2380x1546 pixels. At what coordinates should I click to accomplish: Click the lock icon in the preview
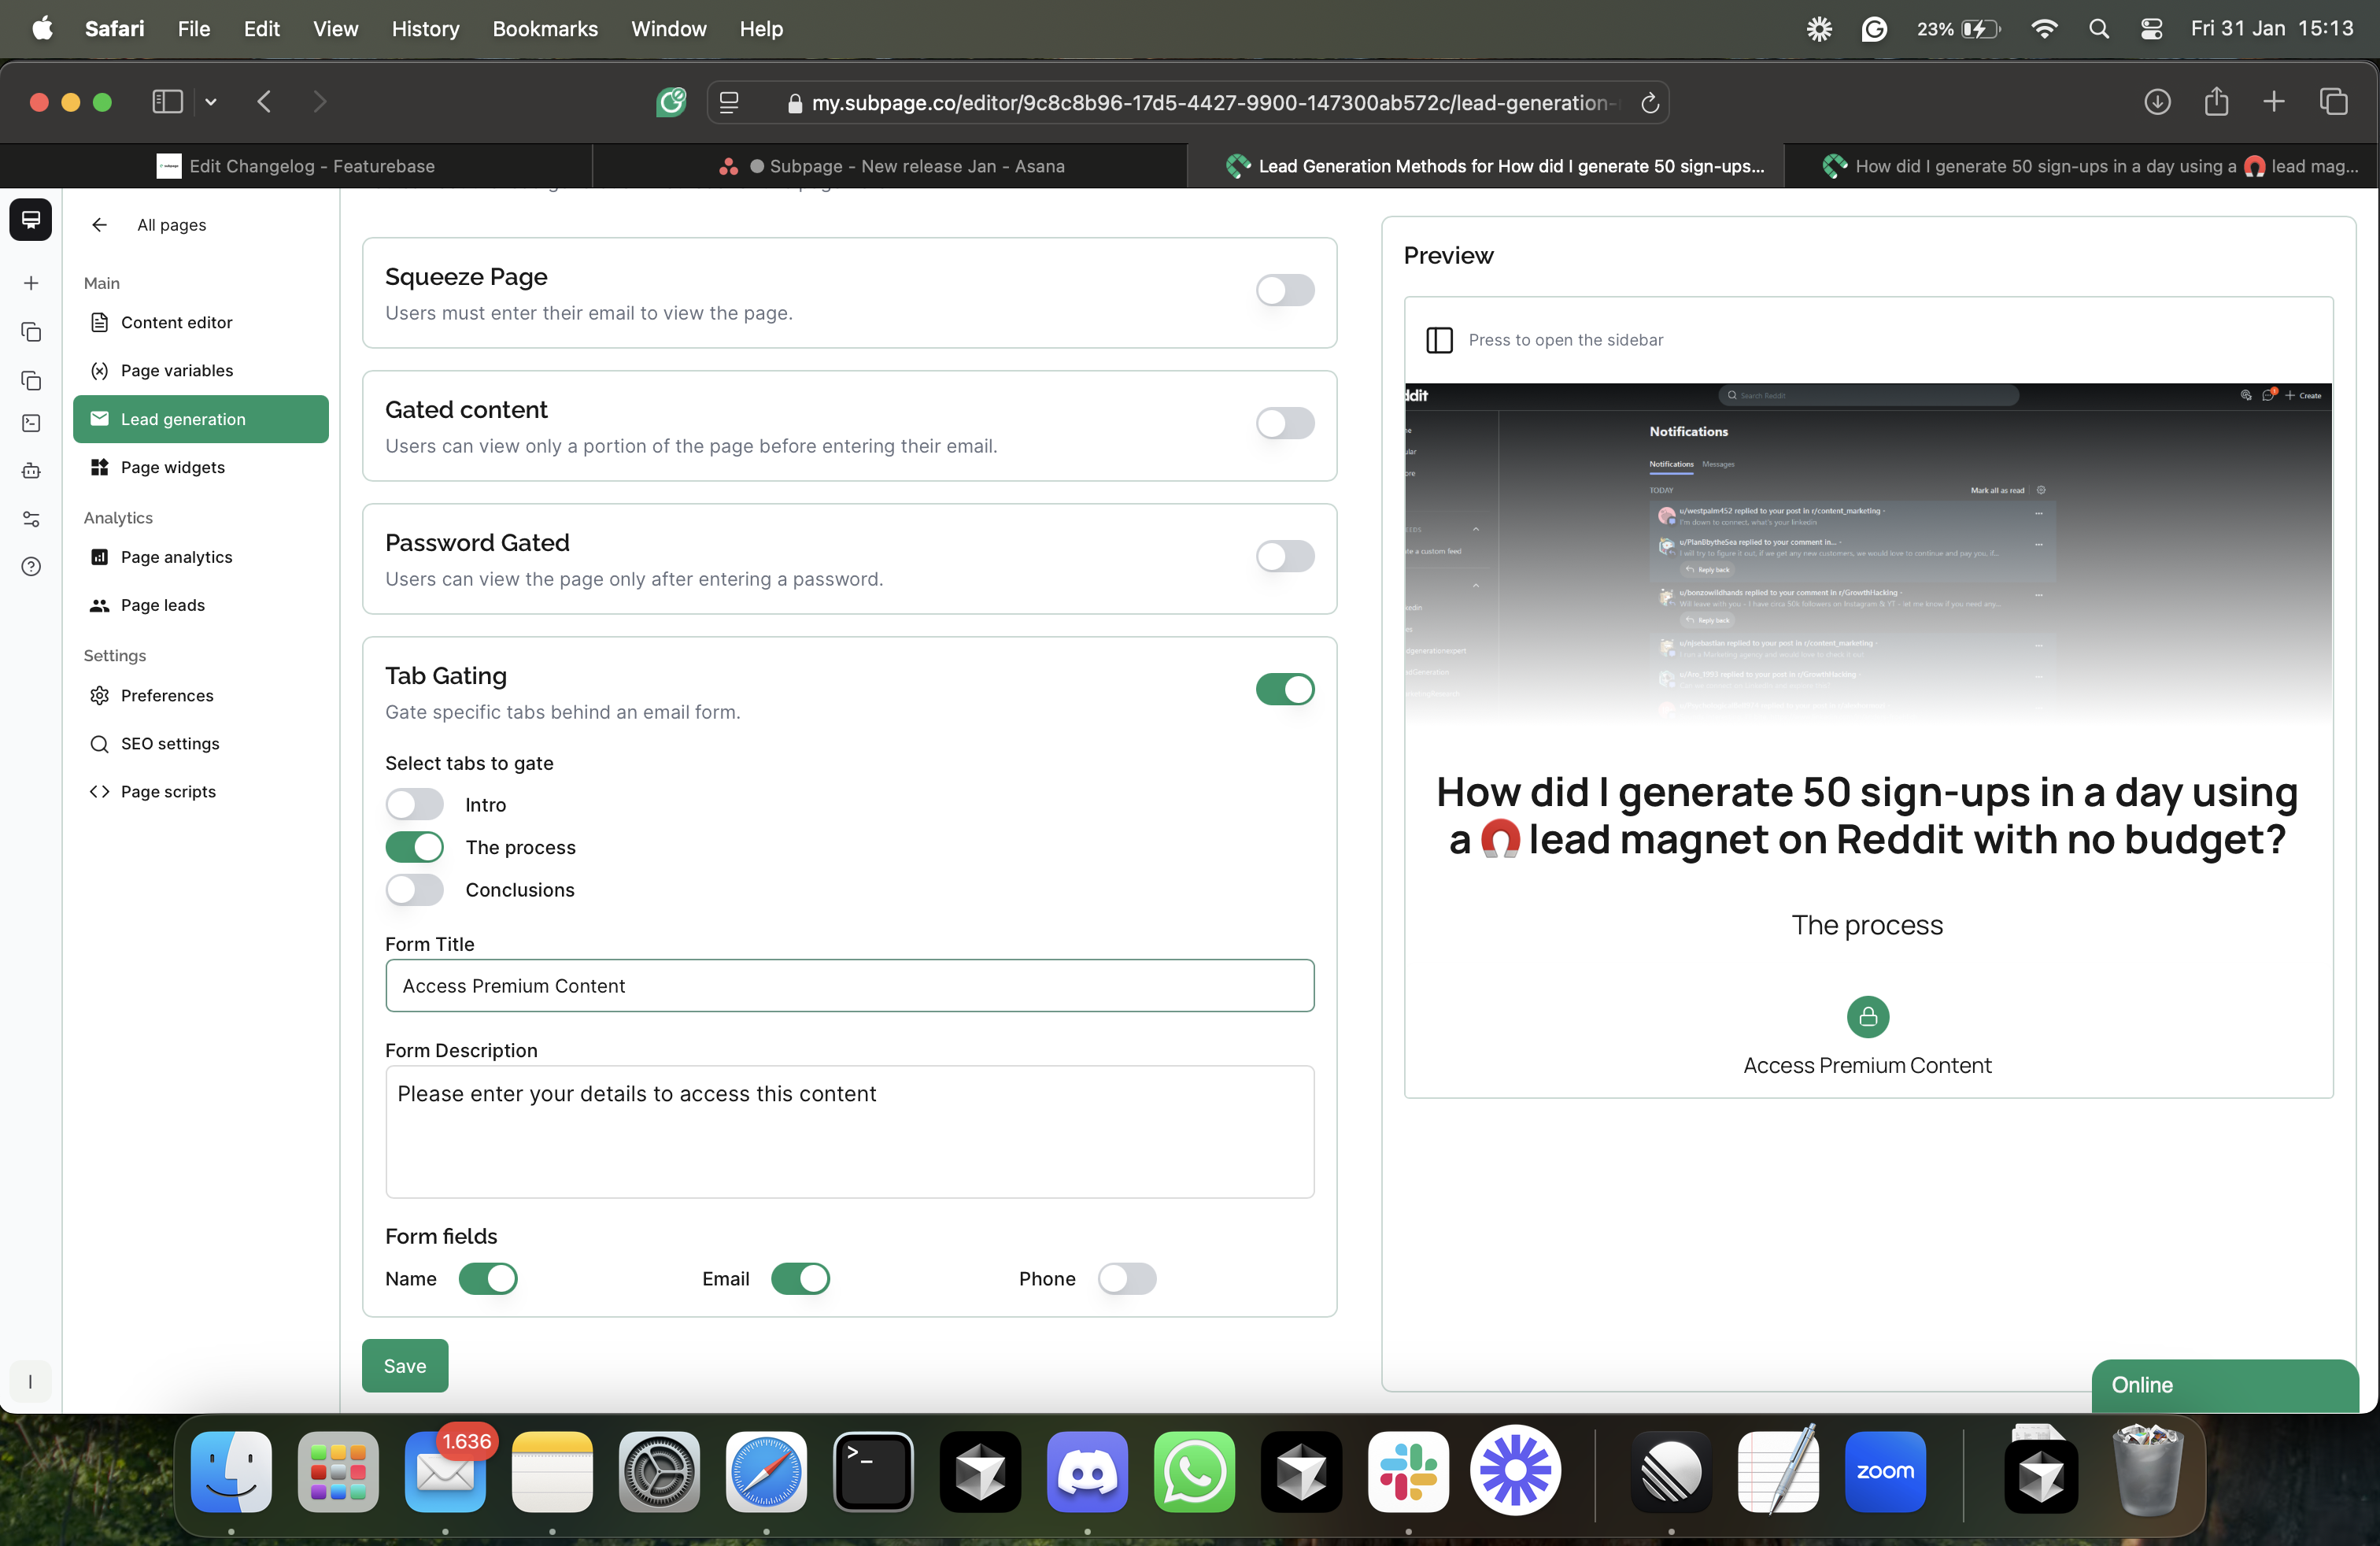(x=1867, y=1017)
